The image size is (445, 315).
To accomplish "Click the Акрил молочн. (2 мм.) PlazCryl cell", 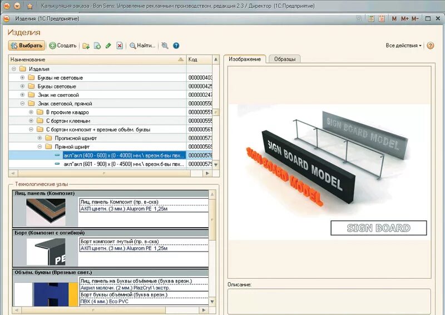I will coord(144,288).
